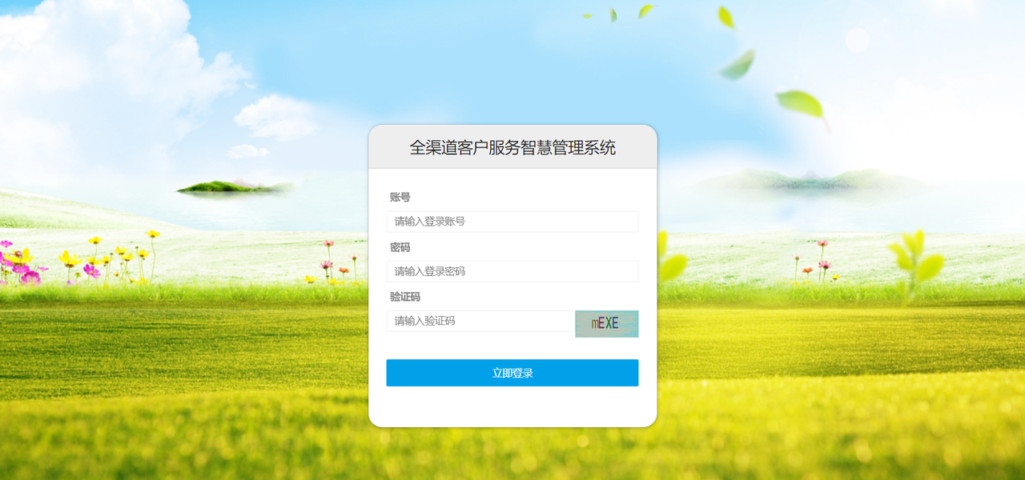
Task: Click the gray header bar of login card
Action: pyautogui.click(x=512, y=147)
